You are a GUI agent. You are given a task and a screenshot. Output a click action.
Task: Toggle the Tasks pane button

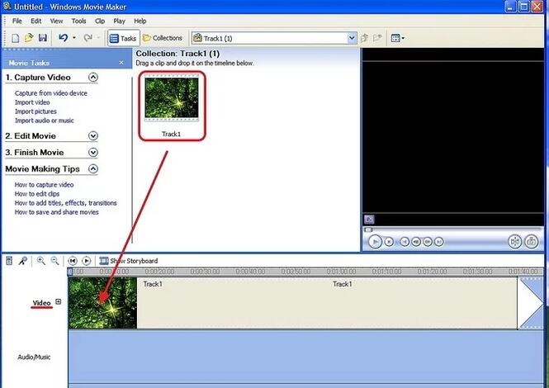124,38
